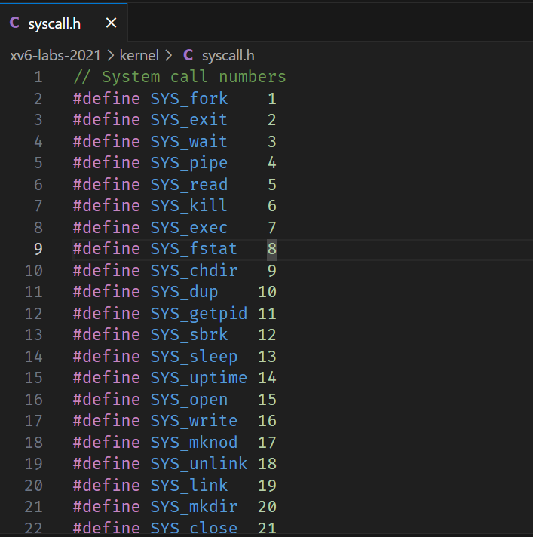Click the SYS_exit identifier

(189, 120)
